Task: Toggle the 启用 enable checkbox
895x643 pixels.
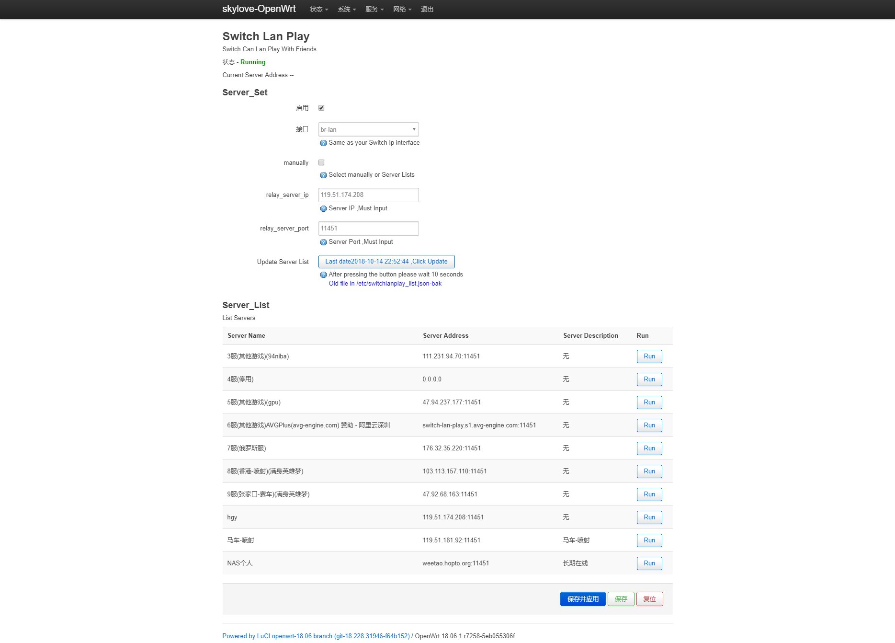Action: pos(321,108)
